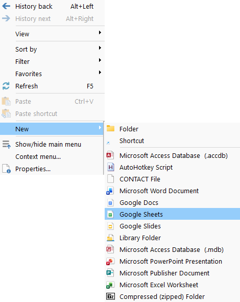Expand the Sort by submenu arrow
The height and width of the screenshot is (302, 240).
coord(100,48)
